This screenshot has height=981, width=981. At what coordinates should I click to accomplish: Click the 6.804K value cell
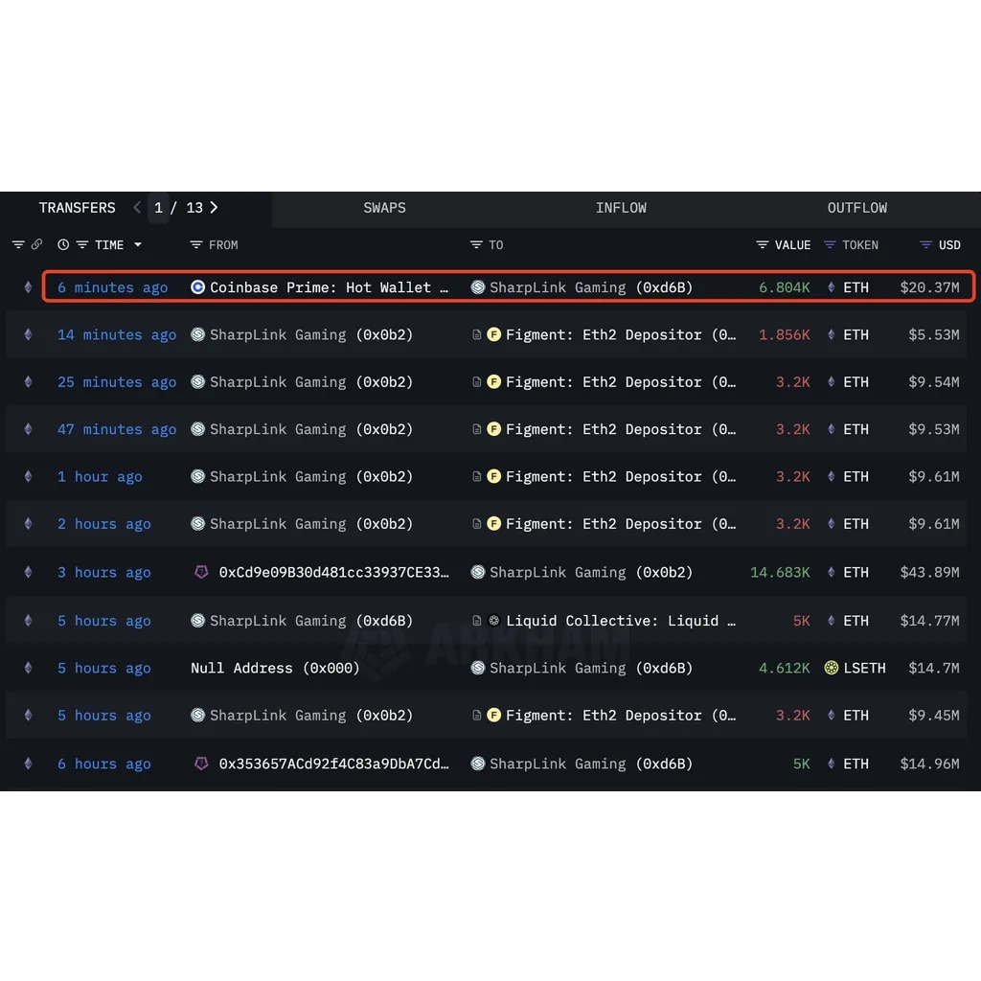(x=784, y=287)
